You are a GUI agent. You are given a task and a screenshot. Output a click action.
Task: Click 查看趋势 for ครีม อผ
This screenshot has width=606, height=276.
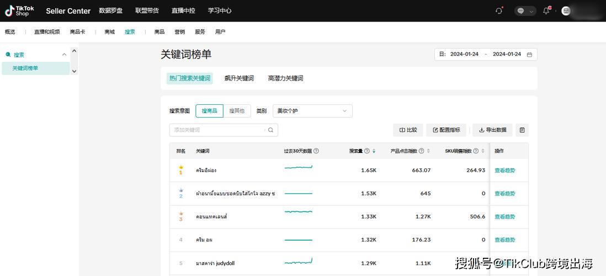505,240
